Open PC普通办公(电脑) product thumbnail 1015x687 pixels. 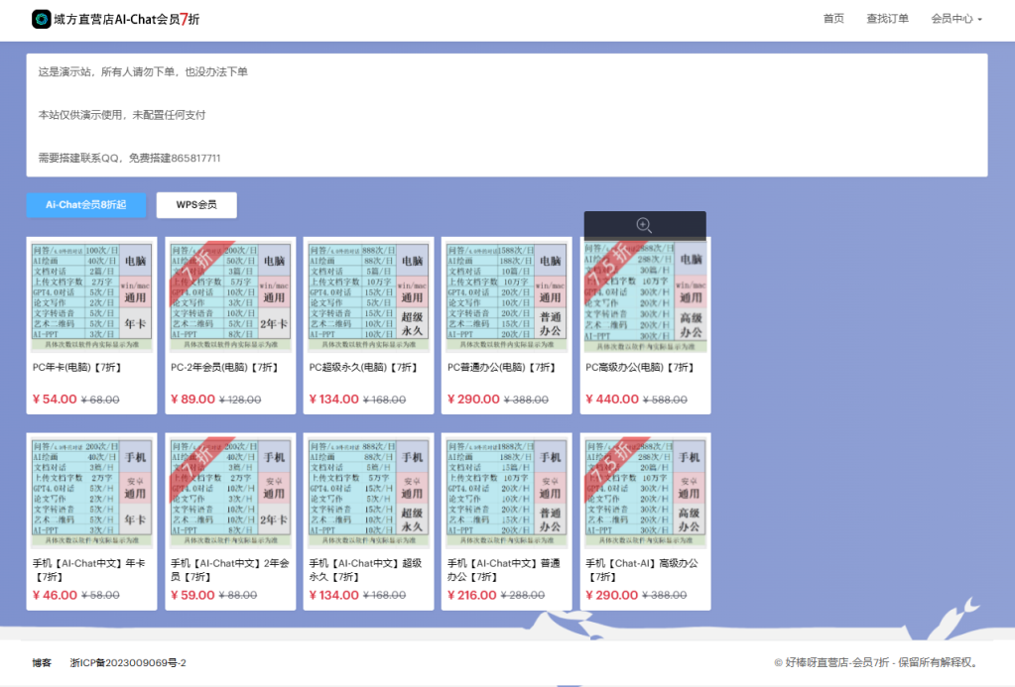pos(507,297)
